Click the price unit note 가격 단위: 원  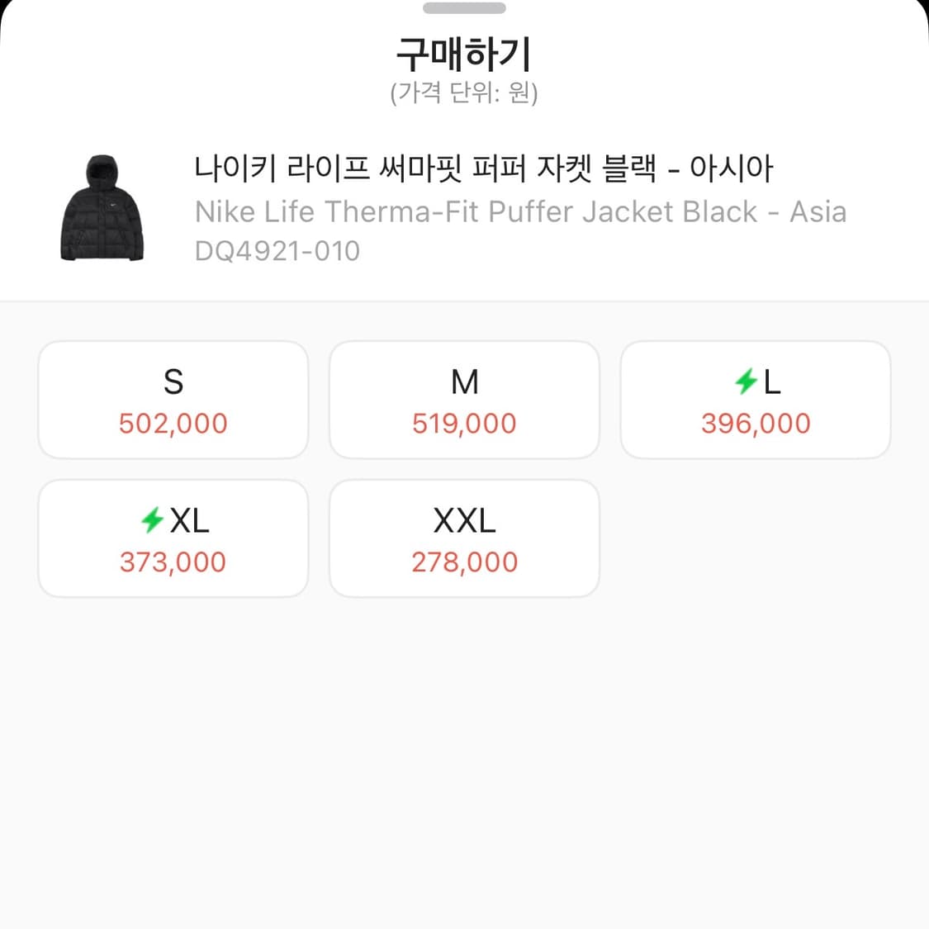[x=464, y=94]
